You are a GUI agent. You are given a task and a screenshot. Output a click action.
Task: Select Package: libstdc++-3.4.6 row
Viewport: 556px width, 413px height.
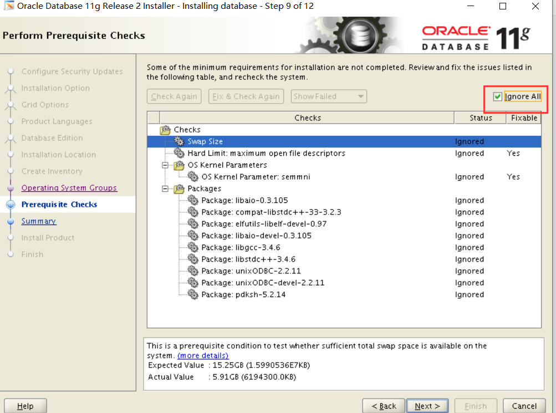[x=344, y=259]
